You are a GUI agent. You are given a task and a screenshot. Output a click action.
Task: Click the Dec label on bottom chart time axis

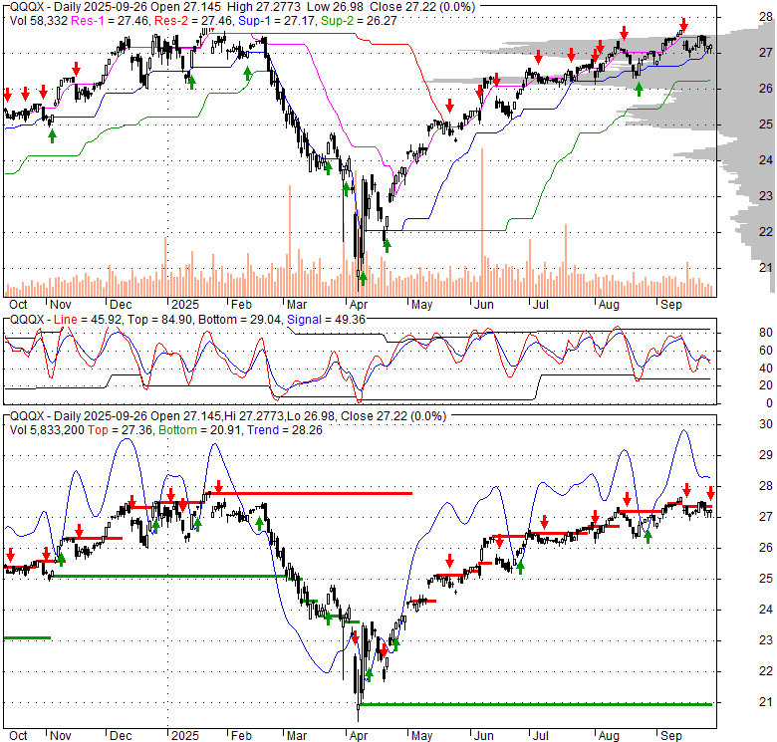coord(121,736)
